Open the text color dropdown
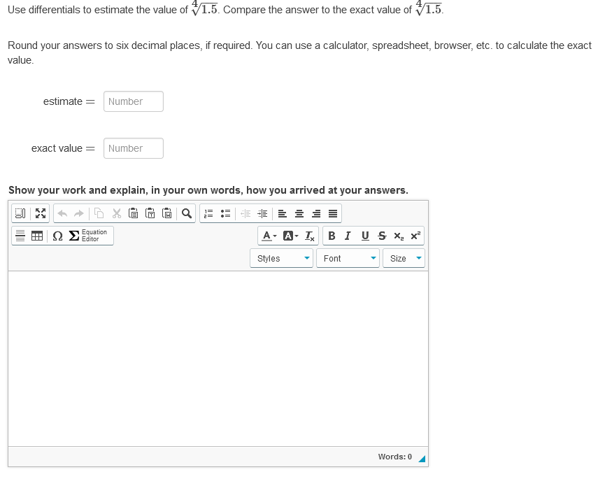605x479 pixels. 269,236
